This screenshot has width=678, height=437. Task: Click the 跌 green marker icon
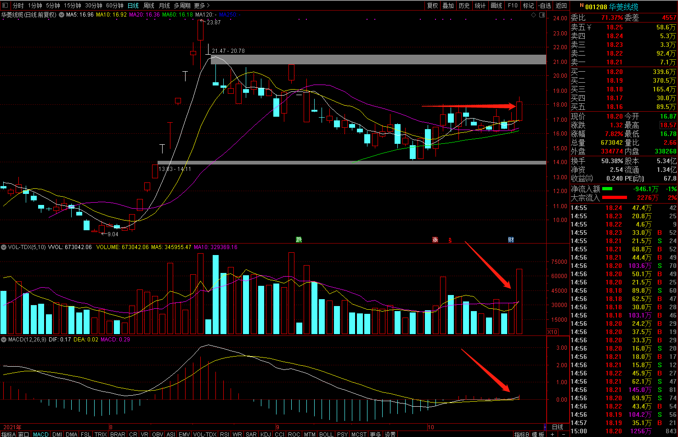pyautogui.click(x=299, y=240)
